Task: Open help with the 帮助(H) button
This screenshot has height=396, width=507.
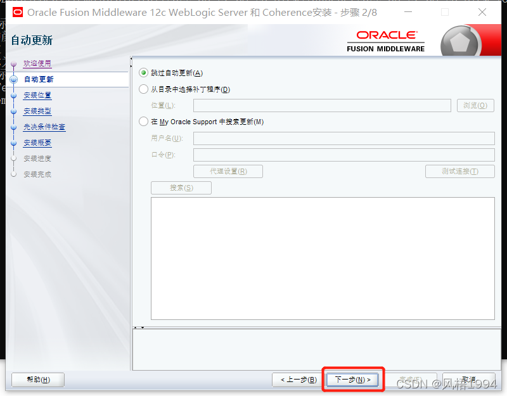Action: (38, 380)
